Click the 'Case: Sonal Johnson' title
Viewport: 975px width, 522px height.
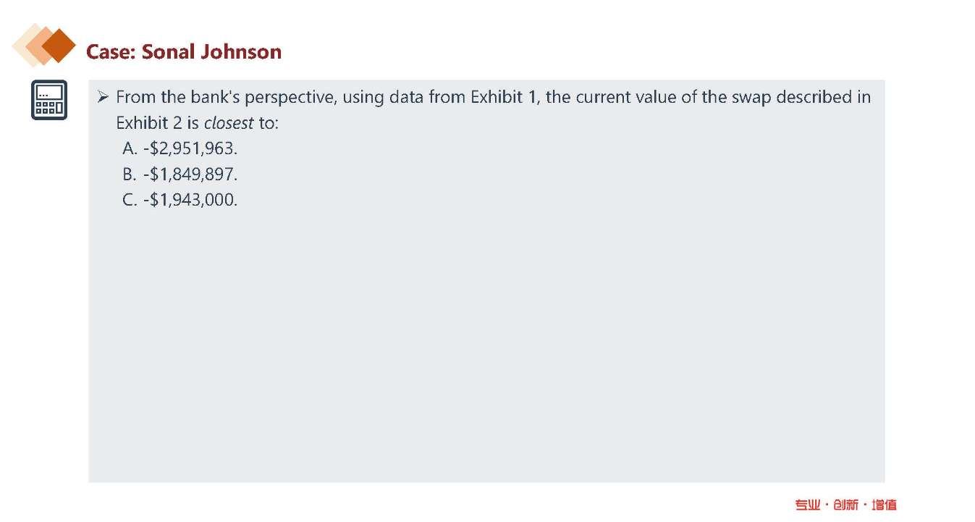tap(184, 52)
